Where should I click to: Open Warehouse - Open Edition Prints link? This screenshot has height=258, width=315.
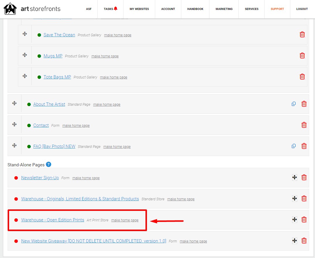pos(52,220)
